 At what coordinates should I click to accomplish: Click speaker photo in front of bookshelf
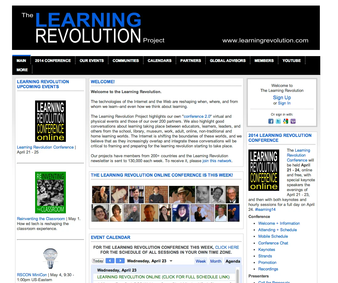point(136,195)
